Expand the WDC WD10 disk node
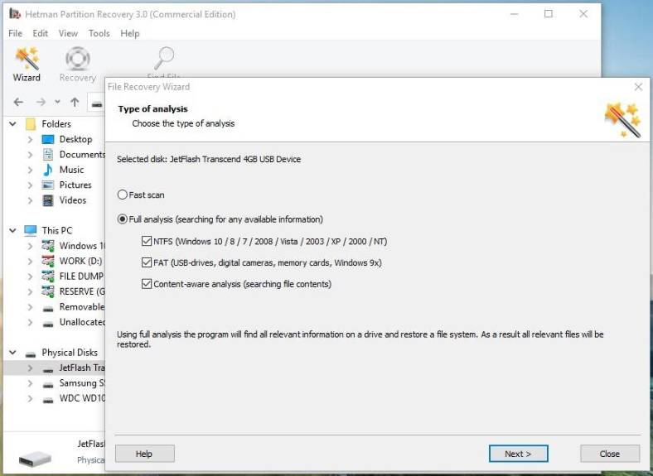 click(30, 399)
